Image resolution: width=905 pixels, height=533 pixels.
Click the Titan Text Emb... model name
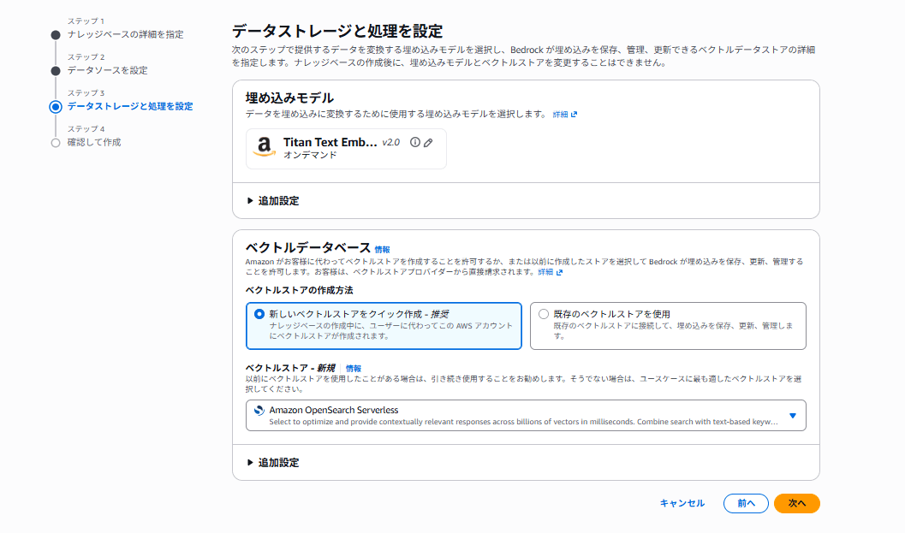(x=330, y=142)
